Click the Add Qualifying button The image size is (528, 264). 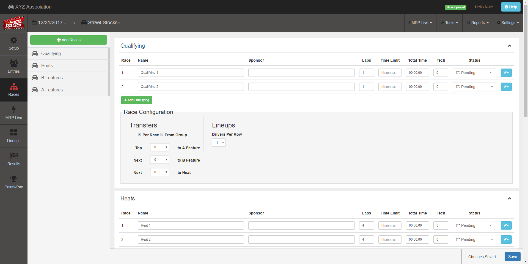coord(137,100)
